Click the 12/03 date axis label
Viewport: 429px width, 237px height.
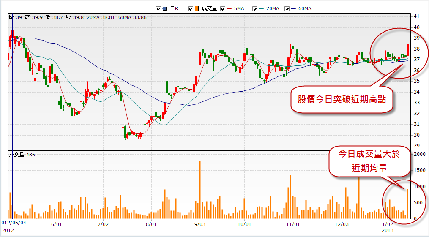tap(342, 224)
